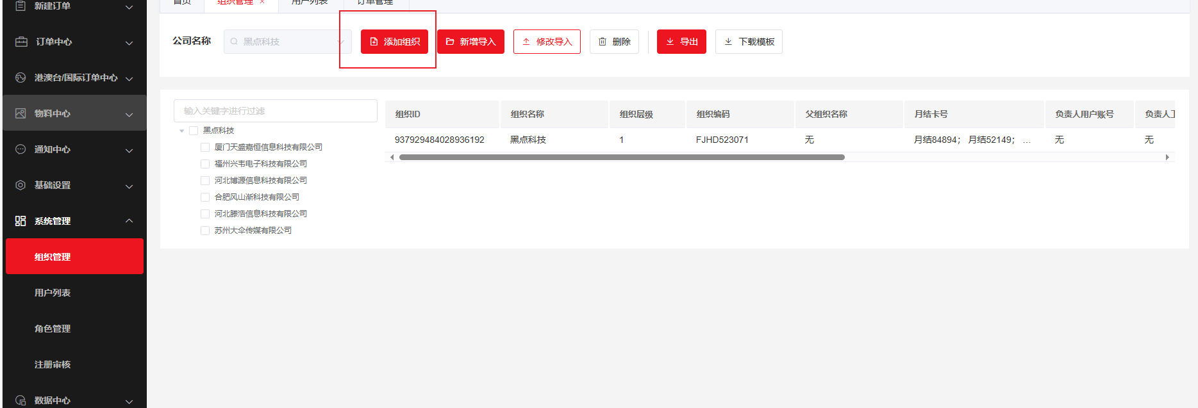Click the table scrollbar left arrow

click(x=392, y=157)
